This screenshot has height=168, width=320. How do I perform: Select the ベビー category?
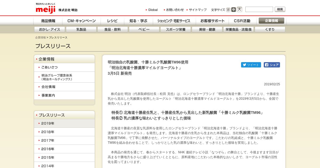click(144, 29)
